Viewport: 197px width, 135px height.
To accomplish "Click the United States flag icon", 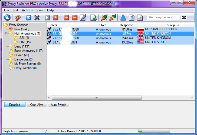I will [x=141, y=42].
